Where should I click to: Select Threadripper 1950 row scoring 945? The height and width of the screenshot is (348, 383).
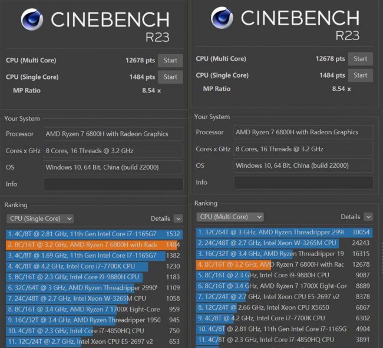(94, 320)
